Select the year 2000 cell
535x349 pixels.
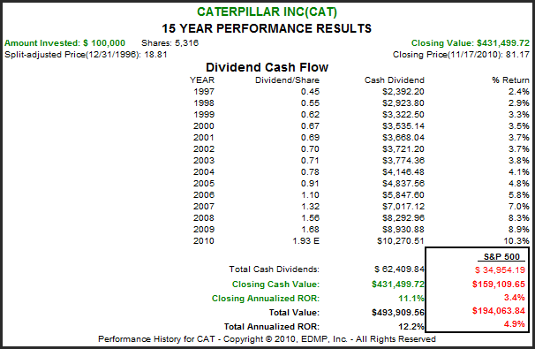204,126
